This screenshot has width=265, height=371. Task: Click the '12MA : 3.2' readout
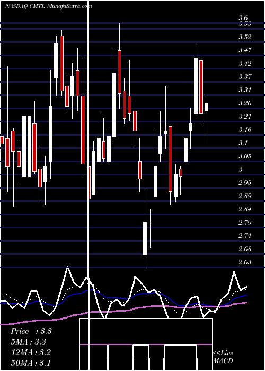click(31, 352)
